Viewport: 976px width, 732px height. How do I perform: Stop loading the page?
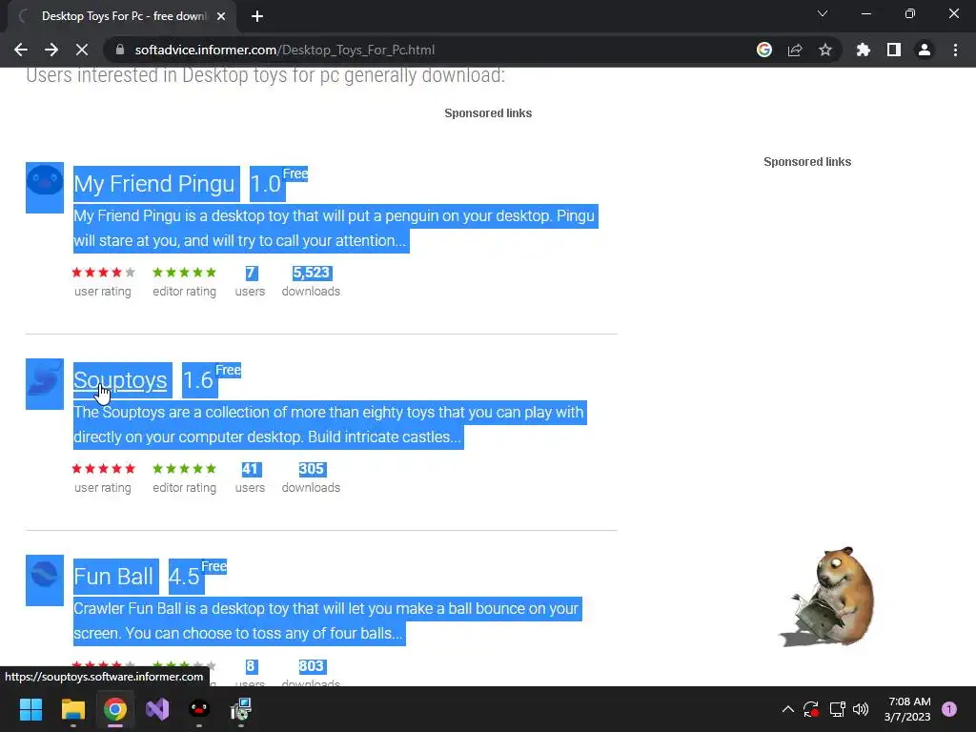click(x=82, y=50)
